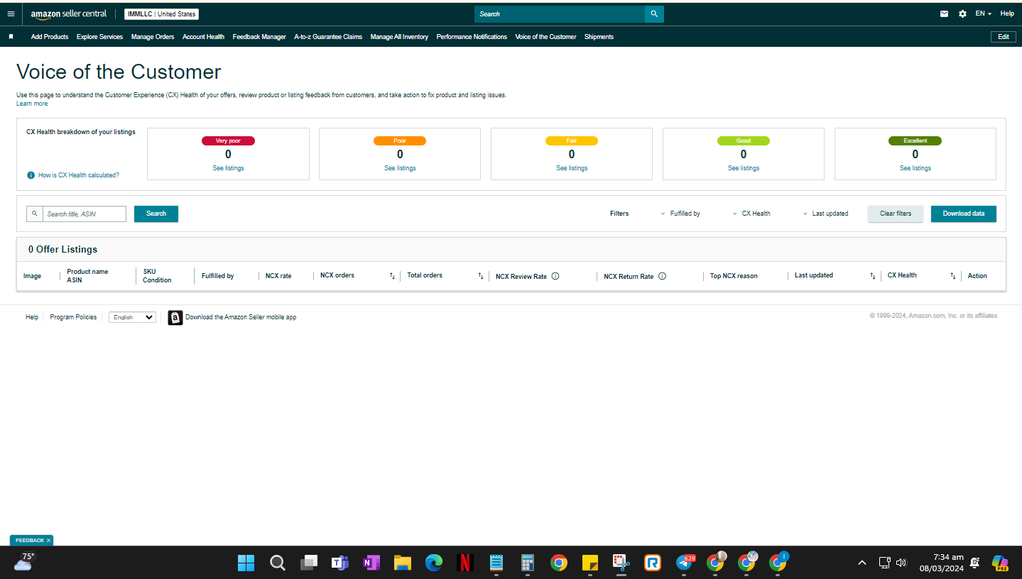Image resolution: width=1022 pixels, height=579 pixels.
Task: Click the search magnifier button in header
Action: (654, 13)
